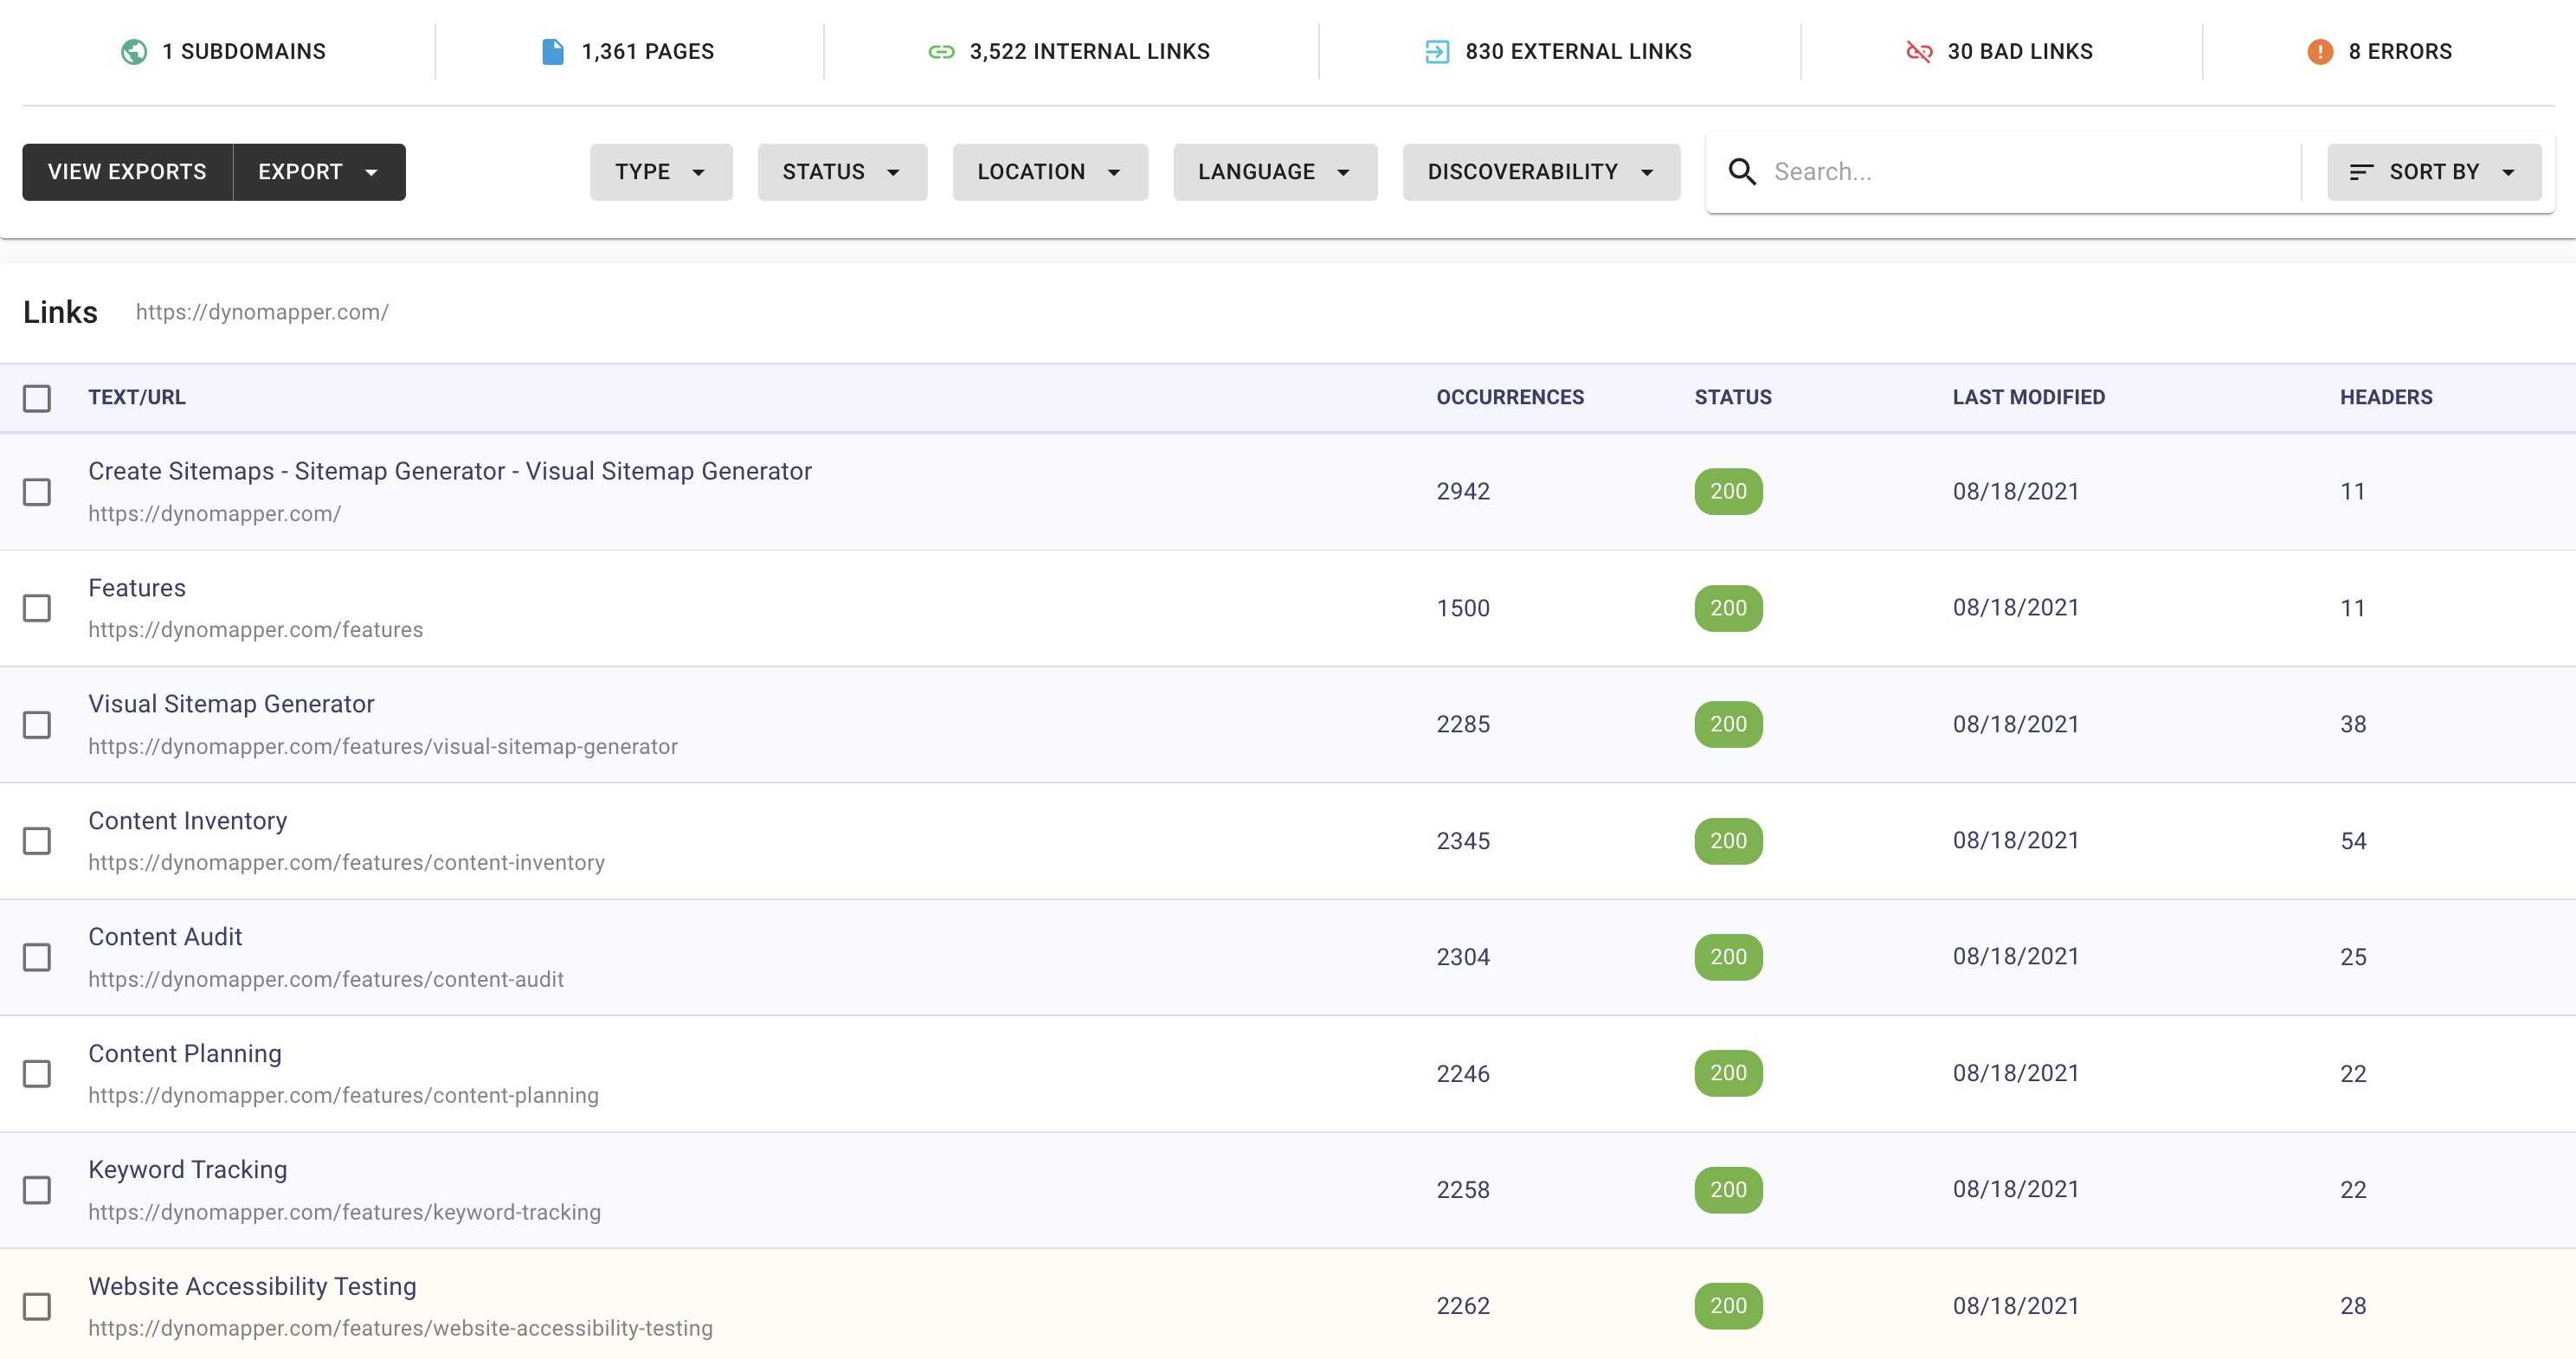This screenshot has height=1359, width=2576.
Task: Open the Visual Sitemap Generator link
Action: point(231,704)
